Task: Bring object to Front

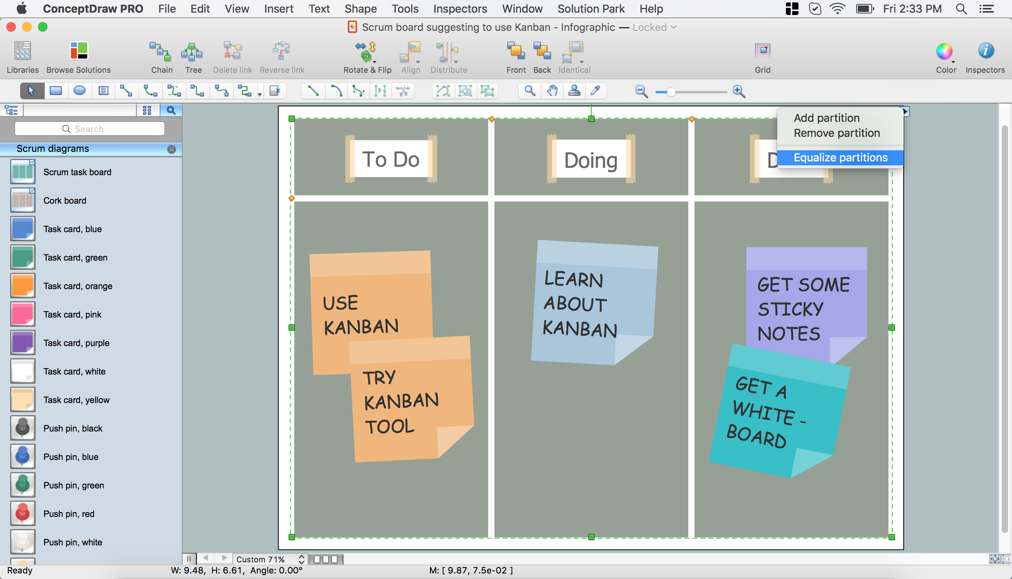Action: tap(515, 52)
